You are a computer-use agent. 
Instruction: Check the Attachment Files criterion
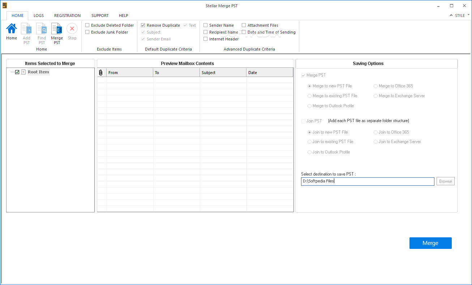244,25
